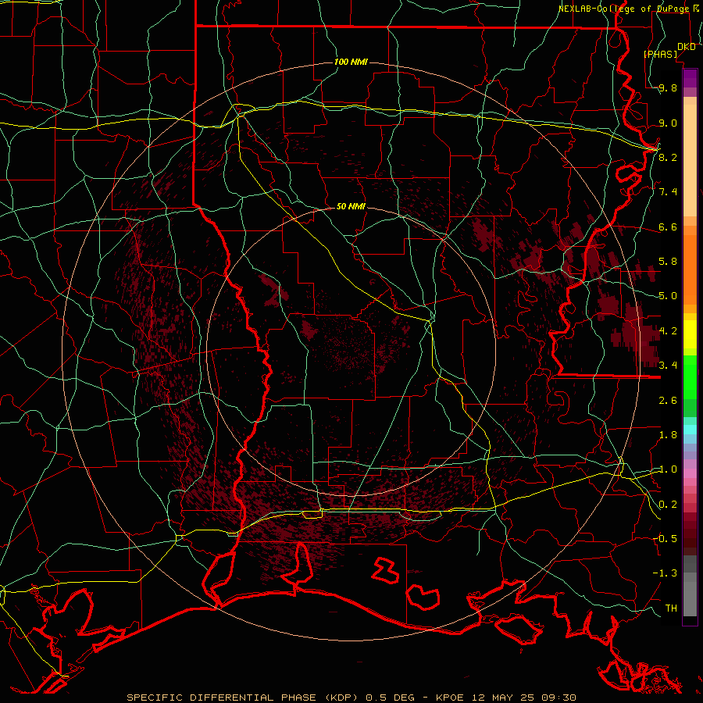Click the 5.8 legend value
Image resolution: width=703 pixels, height=703 pixels.
click(668, 262)
